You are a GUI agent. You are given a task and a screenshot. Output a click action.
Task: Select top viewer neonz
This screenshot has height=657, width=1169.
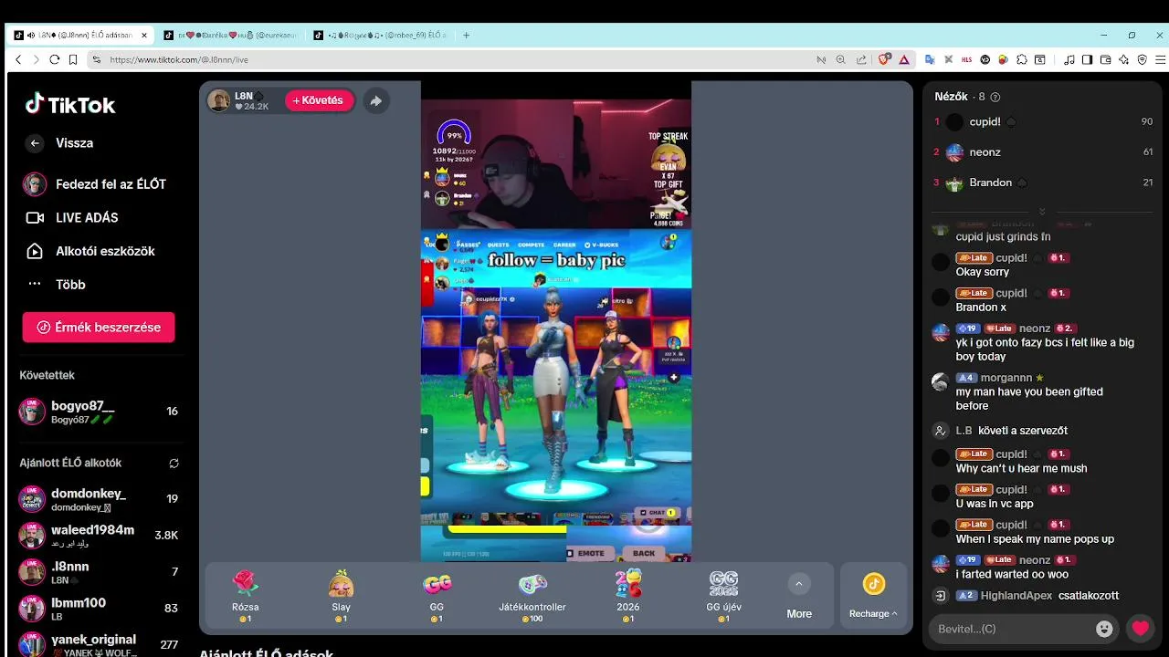[x=1043, y=152]
